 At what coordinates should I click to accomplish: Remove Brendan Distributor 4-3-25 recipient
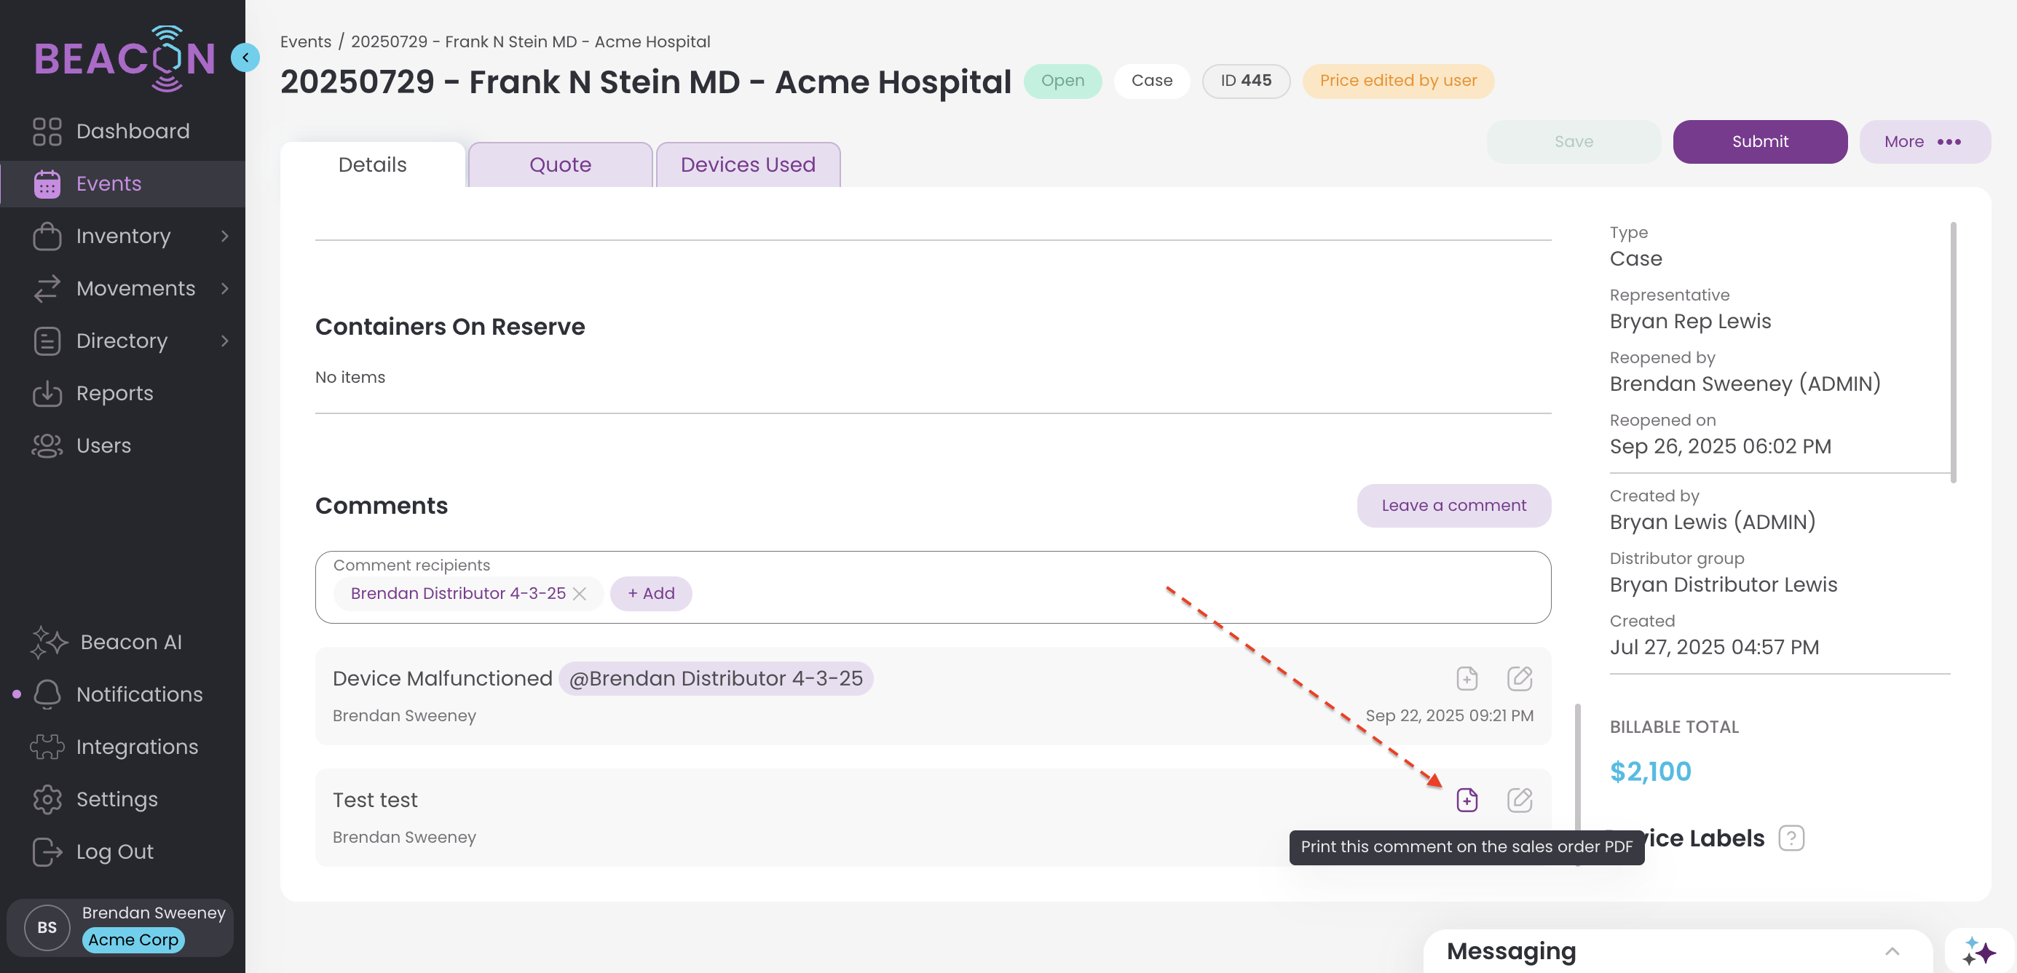pos(580,593)
